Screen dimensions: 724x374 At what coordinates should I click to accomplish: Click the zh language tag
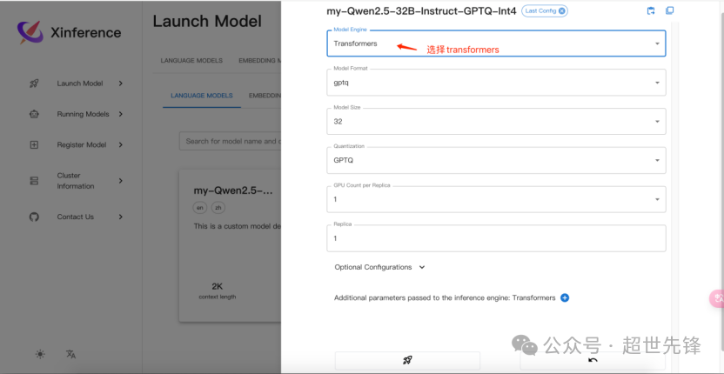point(218,208)
